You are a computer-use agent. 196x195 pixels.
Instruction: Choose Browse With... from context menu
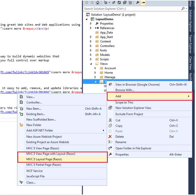pos(125,90)
